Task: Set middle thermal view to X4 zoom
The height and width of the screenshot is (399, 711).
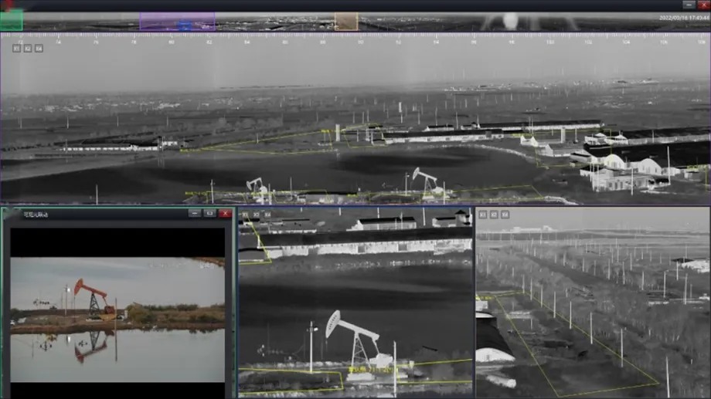Action: 267,215
